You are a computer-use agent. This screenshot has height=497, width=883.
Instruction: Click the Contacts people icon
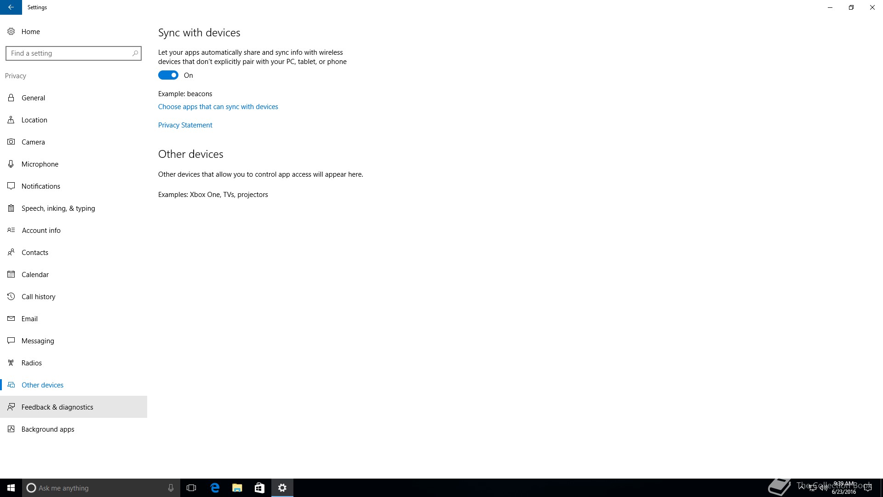pyautogui.click(x=11, y=252)
